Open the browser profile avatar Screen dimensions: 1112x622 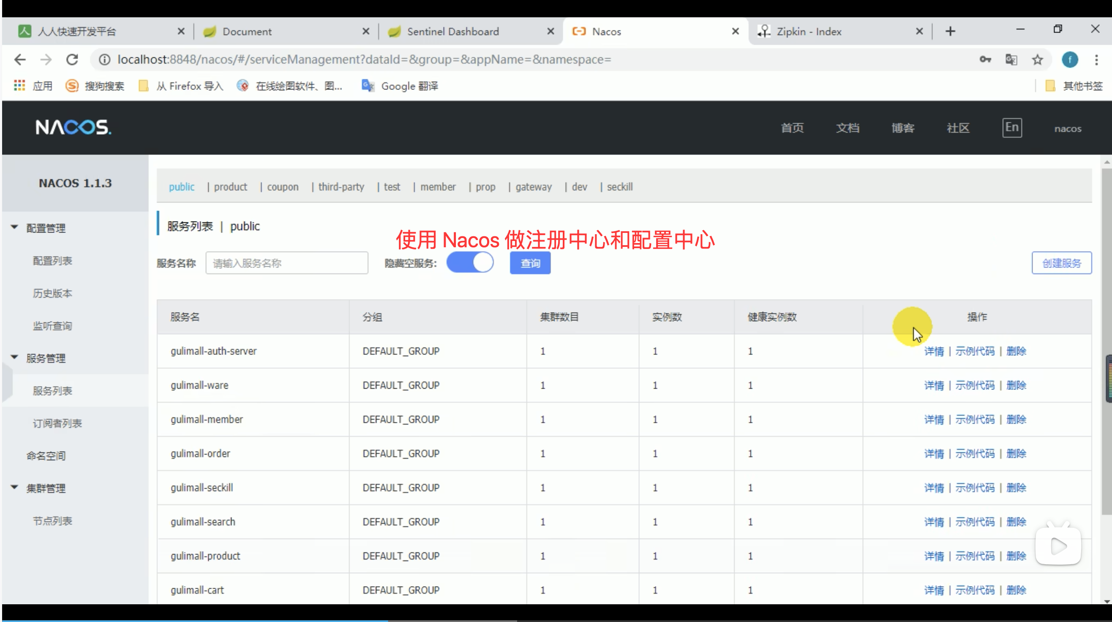tap(1070, 59)
